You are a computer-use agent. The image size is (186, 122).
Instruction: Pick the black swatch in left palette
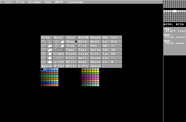42,69
